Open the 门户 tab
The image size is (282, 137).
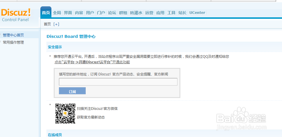tap(101, 13)
